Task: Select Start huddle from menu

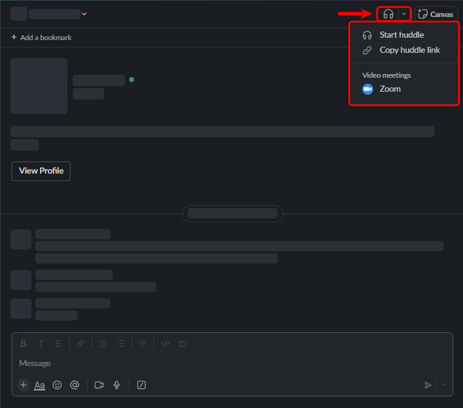Action: [x=401, y=35]
